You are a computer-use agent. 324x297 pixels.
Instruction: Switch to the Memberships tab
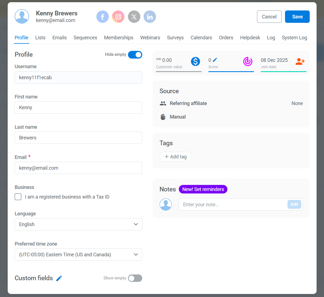[x=119, y=38]
